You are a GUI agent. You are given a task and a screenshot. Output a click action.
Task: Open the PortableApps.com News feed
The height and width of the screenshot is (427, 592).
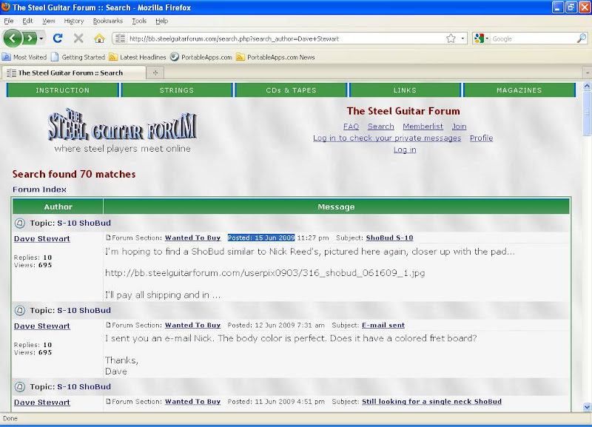275,58
